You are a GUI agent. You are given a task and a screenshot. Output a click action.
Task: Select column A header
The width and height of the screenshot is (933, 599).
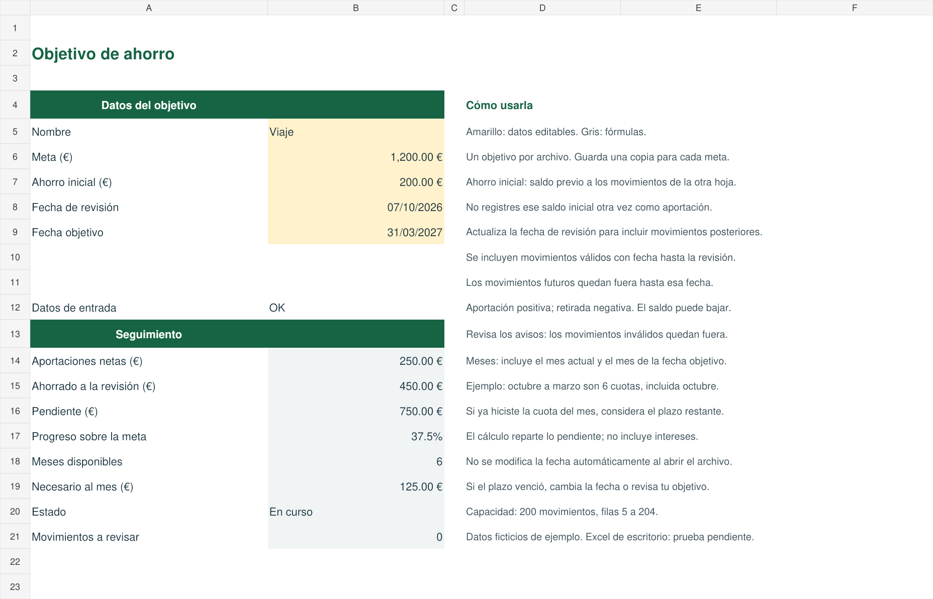[149, 8]
